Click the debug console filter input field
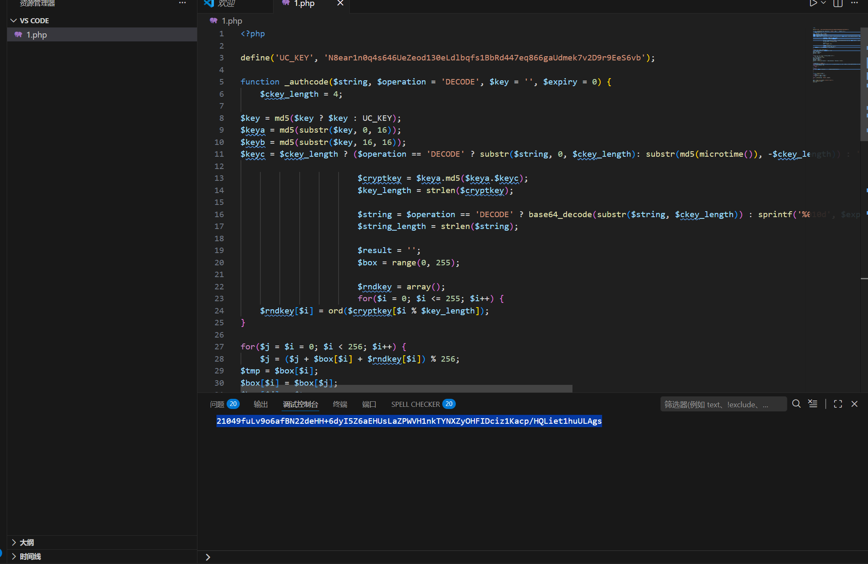This screenshot has width=868, height=564. pyautogui.click(x=723, y=404)
